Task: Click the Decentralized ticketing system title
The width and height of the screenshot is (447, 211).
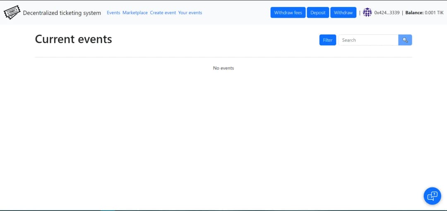Action: 62,13
